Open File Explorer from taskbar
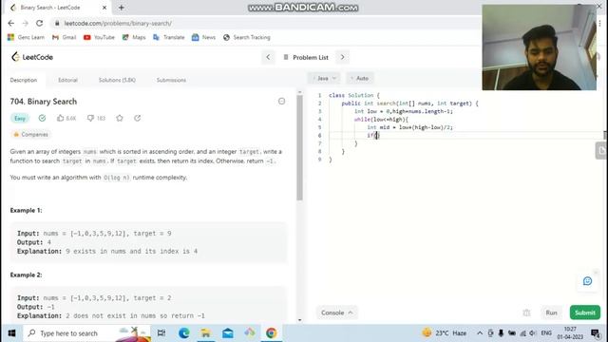This screenshot has height=342, width=608. tap(206, 333)
